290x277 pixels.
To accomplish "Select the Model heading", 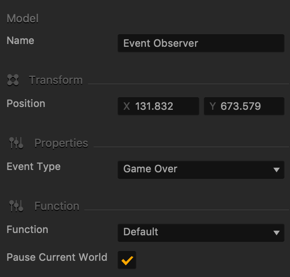I will [x=23, y=19].
